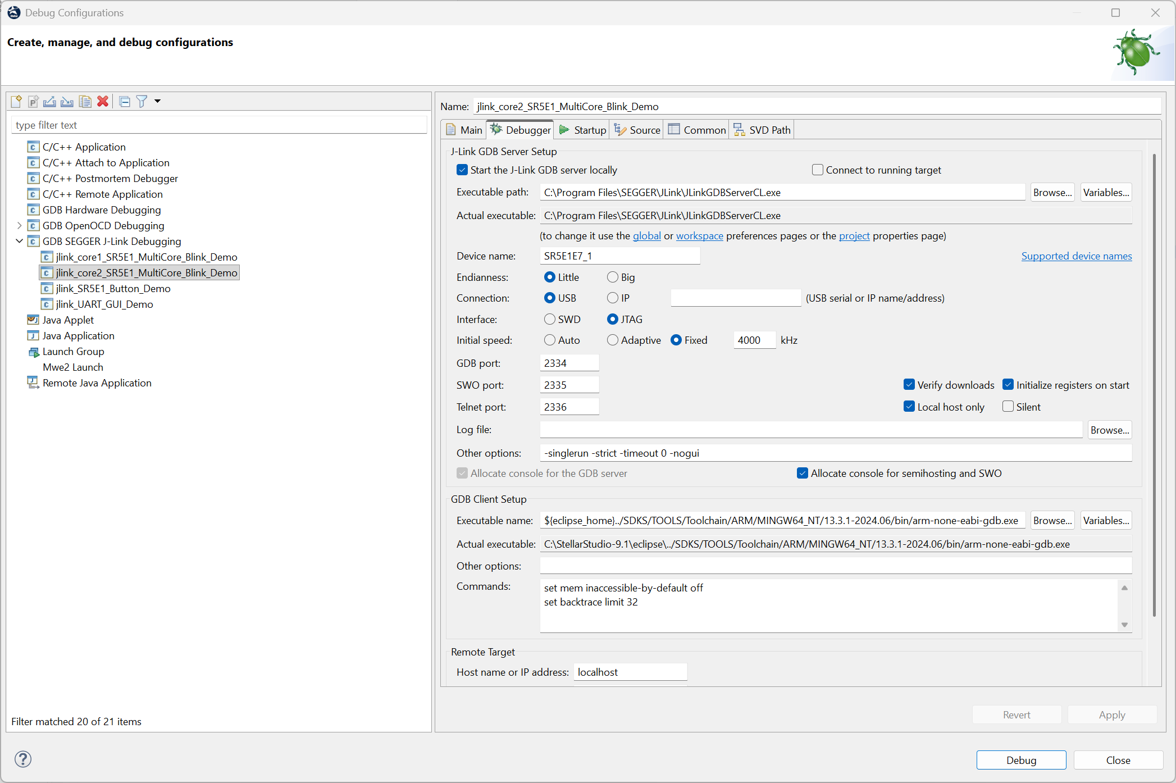The width and height of the screenshot is (1176, 783).
Task: Select the Adaptive initial speed option
Action: [613, 340]
